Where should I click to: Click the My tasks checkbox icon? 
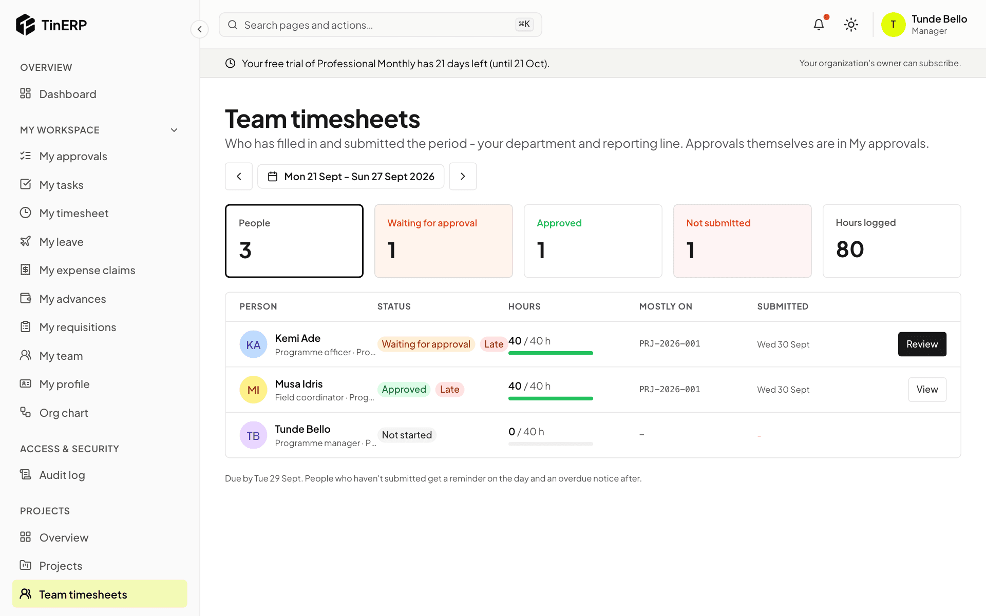click(25, 184)
